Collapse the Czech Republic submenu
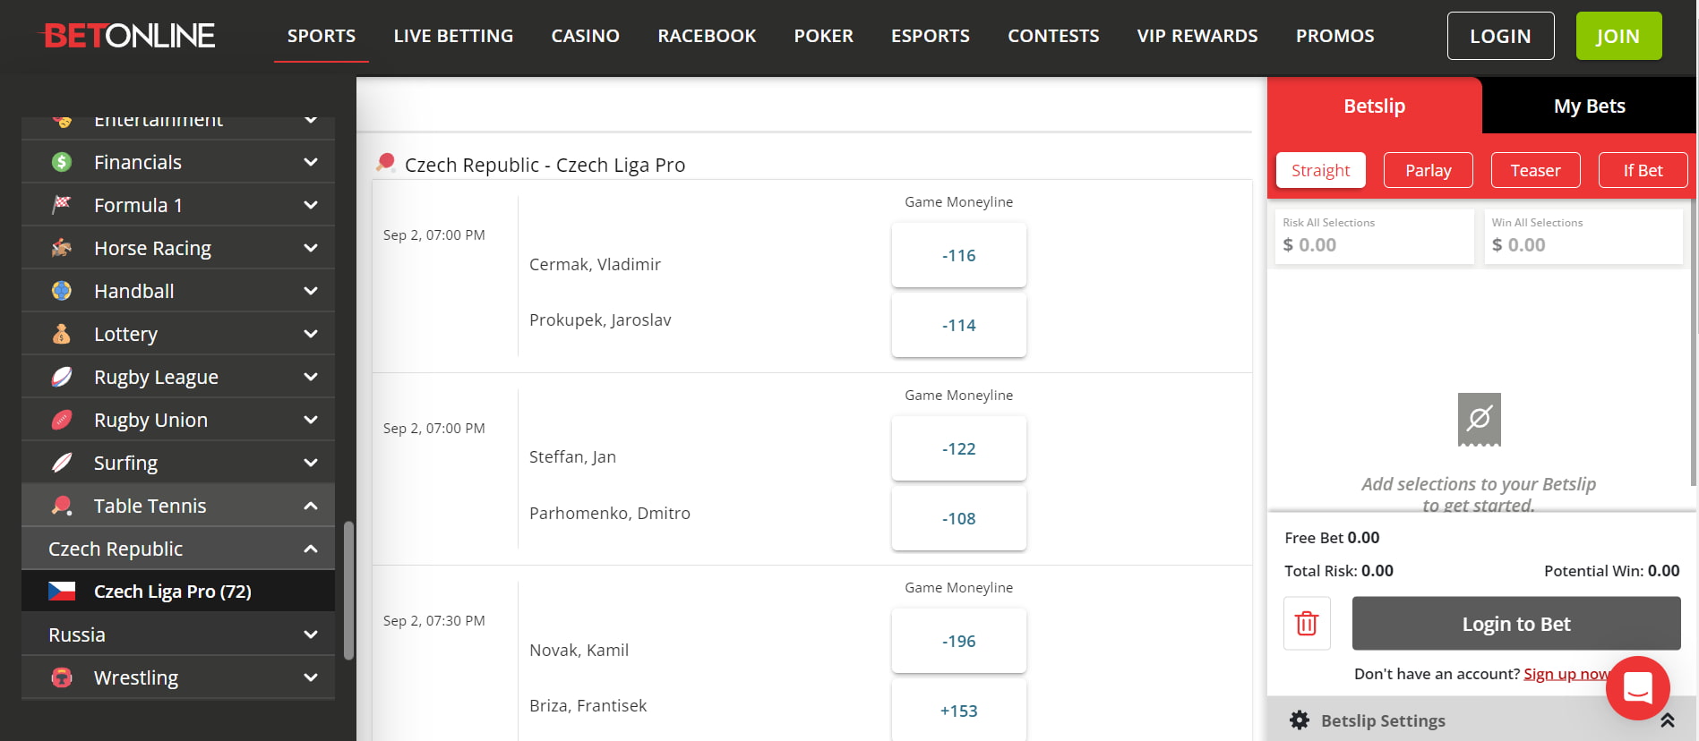This screenshot has width=1699, height=741. pos(311,549)
